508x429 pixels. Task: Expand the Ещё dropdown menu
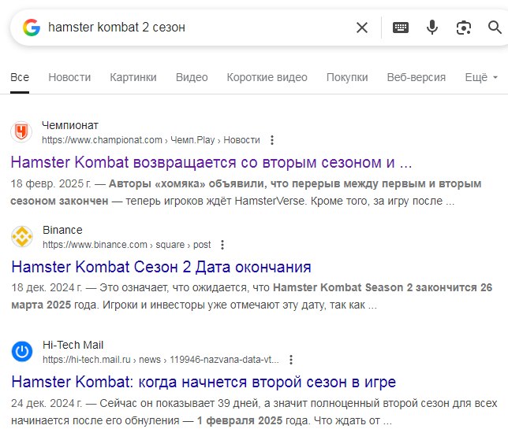[x=481, y=78]
